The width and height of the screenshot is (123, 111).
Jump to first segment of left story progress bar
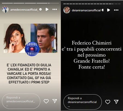pos(7,3)
